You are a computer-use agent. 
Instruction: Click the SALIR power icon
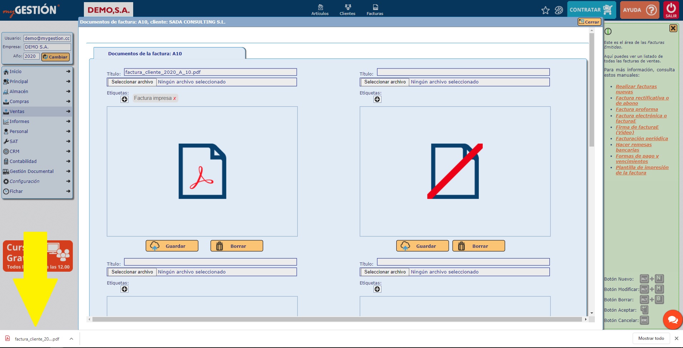coord(671,10)
